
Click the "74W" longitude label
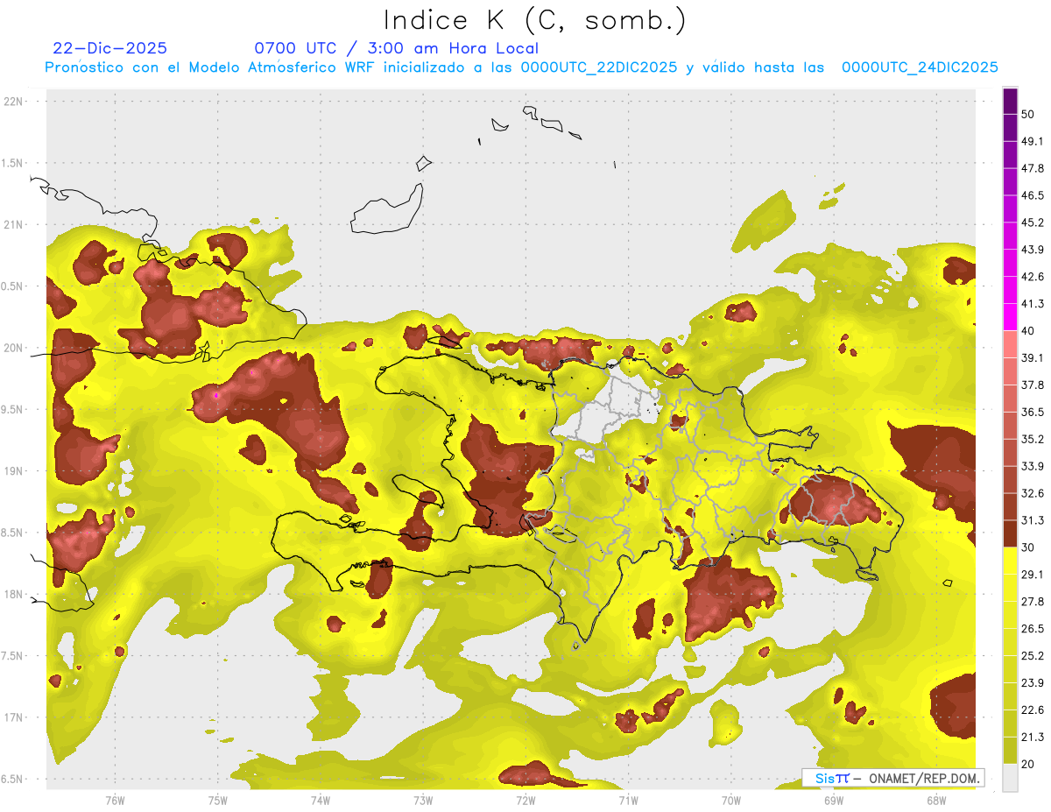(x=321, y=801)
